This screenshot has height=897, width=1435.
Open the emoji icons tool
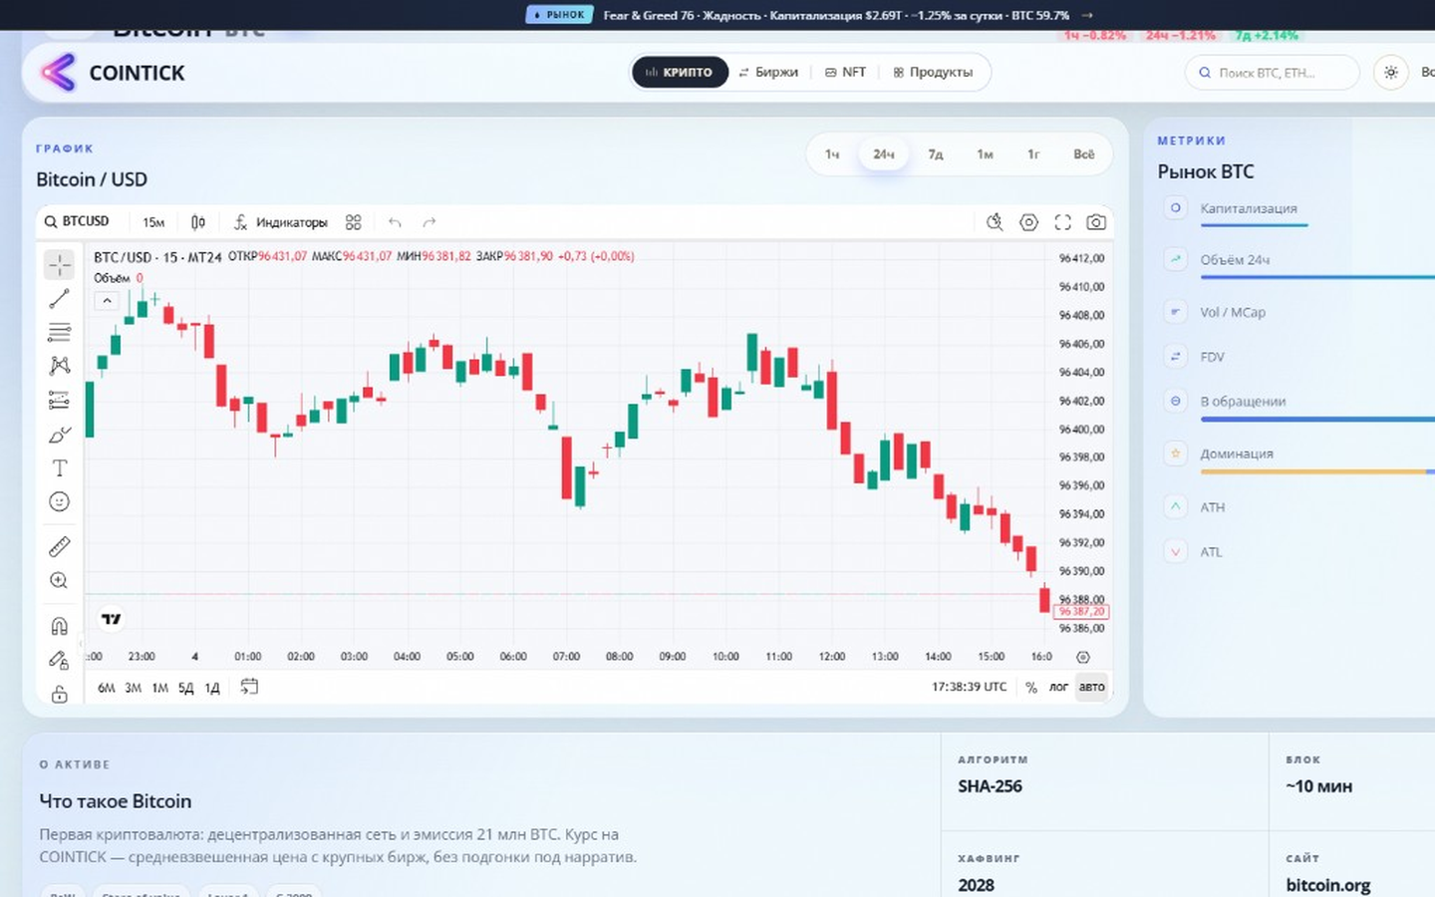point(60,501)
